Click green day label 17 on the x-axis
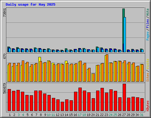Screen dimensions: 151x118 click(x=80, y=115)
